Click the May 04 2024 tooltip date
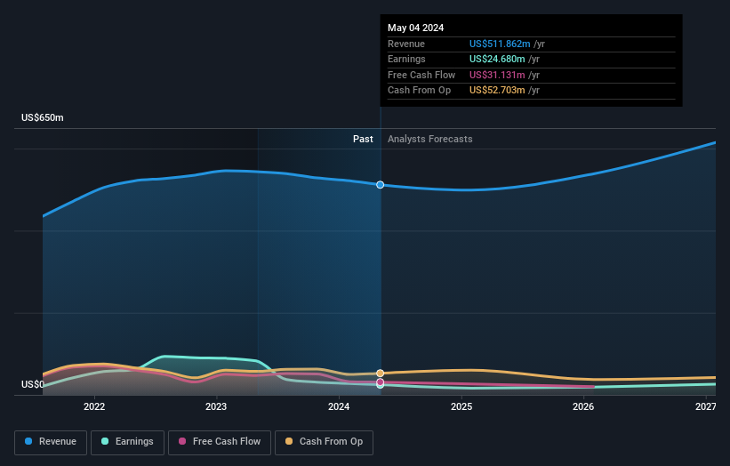730x466 pixels. (x=416, y=28)
